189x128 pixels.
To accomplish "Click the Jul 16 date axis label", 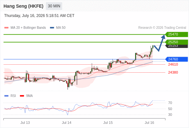I will (149, 123).
